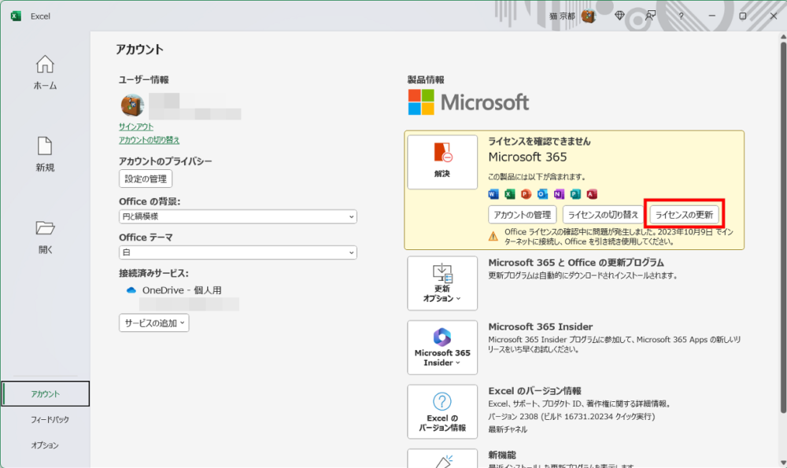Click the Excel のバージョン情報 tile
The height and width of the screenshot is (468, 787).
tap(442, 411)
